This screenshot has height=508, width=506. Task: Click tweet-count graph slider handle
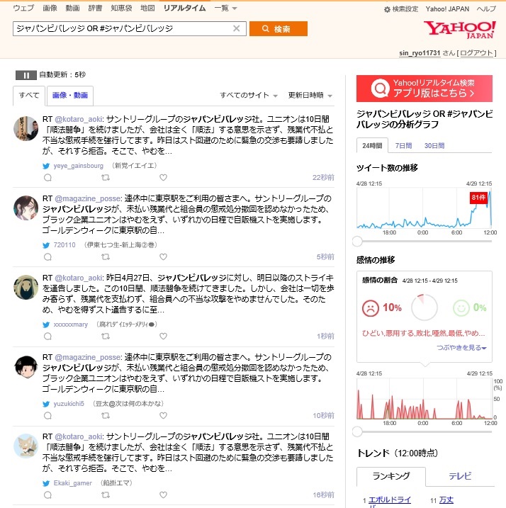tap(357, 242)
